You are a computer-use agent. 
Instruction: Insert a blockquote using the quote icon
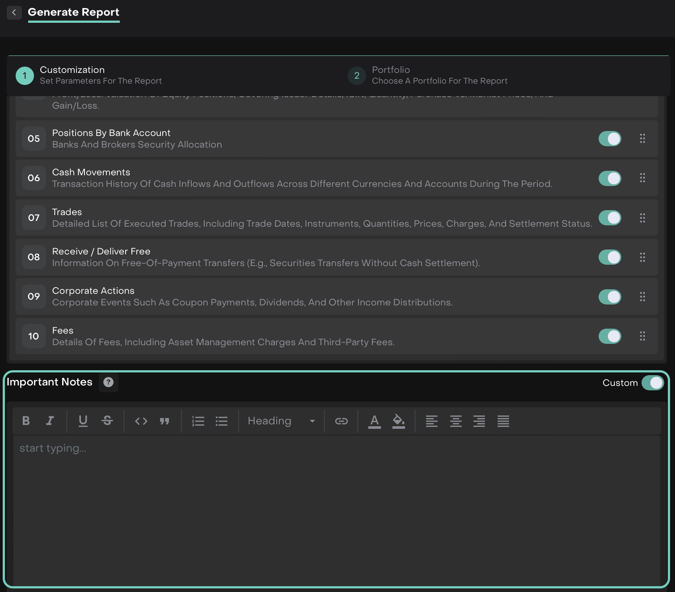[x=165, y=421]
